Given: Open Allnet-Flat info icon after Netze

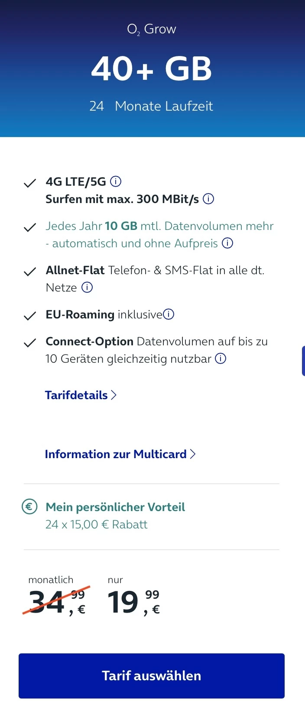Looking at the screenshot, I should click(x=87, y=287).
